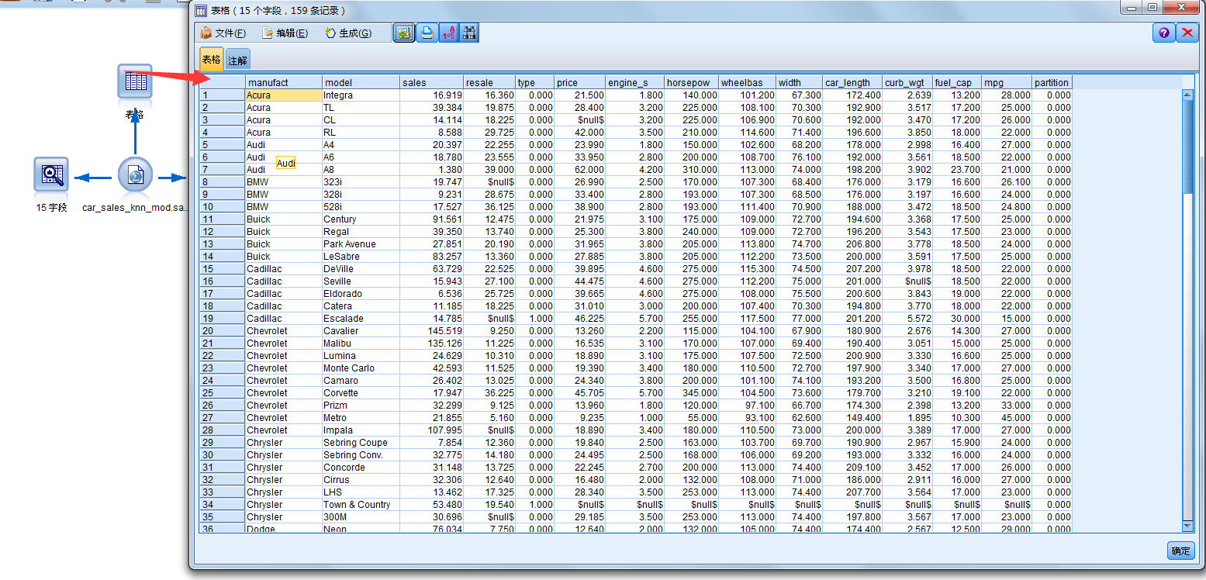Select the horsepow column header
1206x580 pixels.
pos(692,82)
